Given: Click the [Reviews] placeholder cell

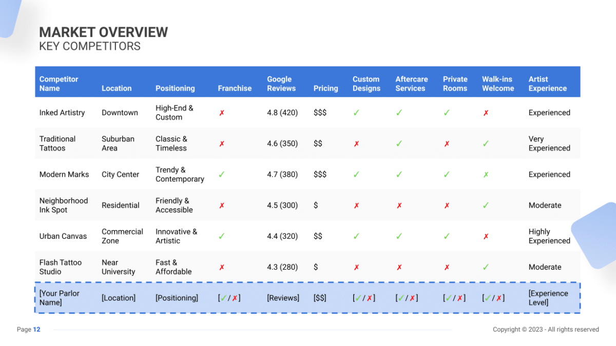Looking at the screenshot, I should tap(283, 298).
